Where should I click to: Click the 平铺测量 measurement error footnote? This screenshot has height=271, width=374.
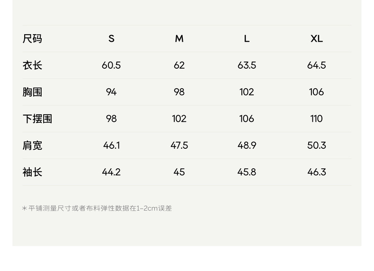97,208
